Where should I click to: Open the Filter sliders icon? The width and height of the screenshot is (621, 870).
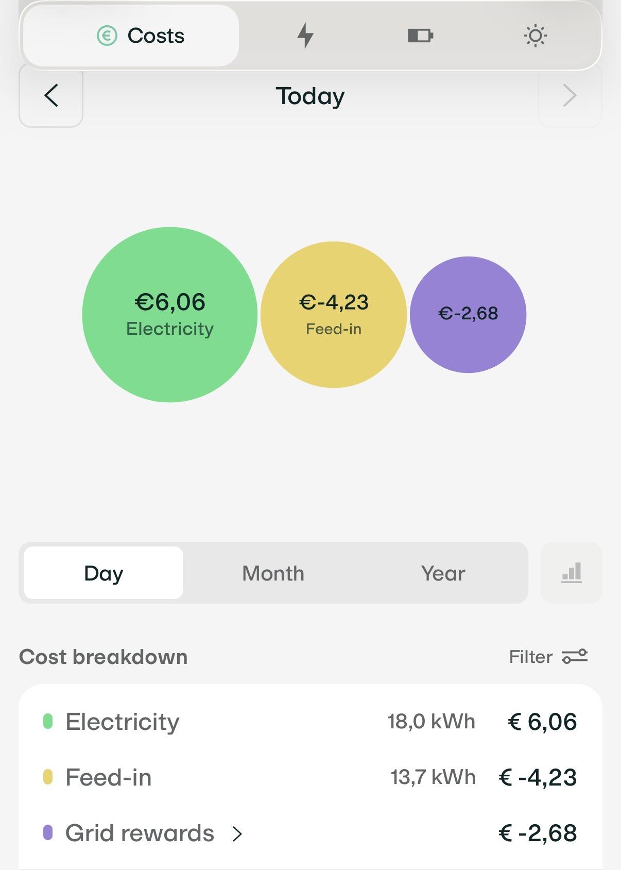(575, 657)
